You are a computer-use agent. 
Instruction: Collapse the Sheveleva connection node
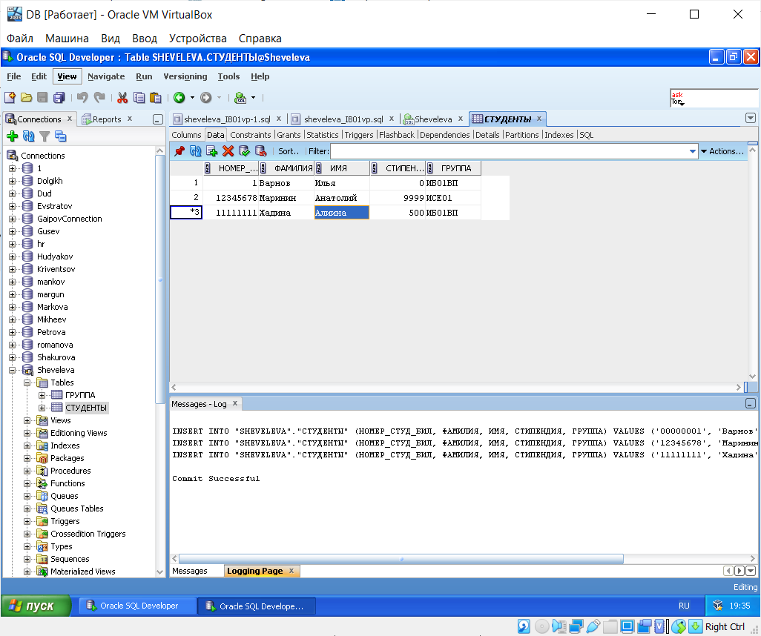pos(12,370)
